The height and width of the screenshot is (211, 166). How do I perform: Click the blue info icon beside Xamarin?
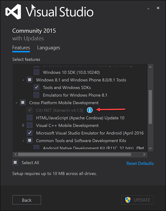tap(90, 110)
